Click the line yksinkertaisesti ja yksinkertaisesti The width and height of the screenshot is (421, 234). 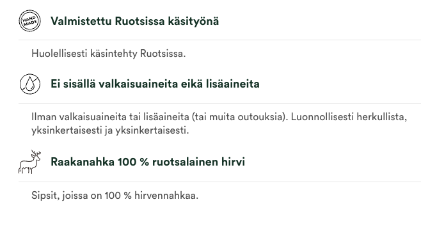tap(110, 130)
